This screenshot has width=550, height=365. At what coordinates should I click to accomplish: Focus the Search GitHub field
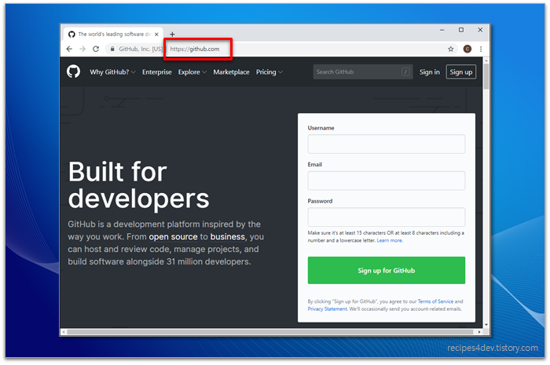pyautogui.click(x=363, y=71)
